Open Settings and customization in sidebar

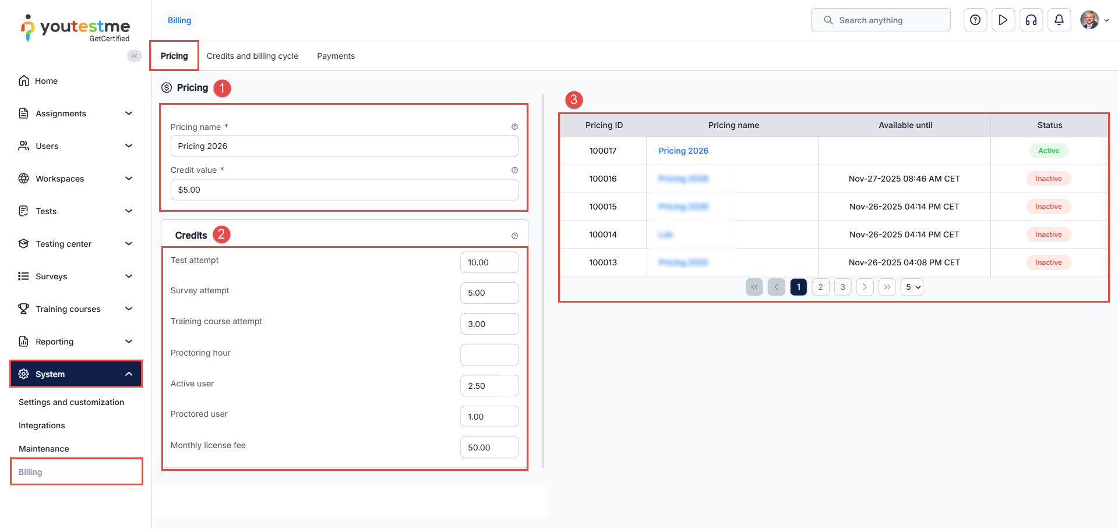[x=71, y=402]
